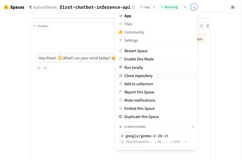Clear chat with the trash icon
242x160 pixels.
pyautogui.click(x=208, y=26)
